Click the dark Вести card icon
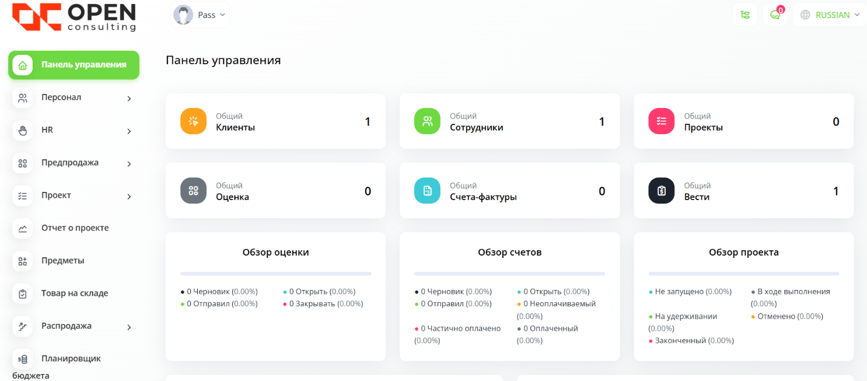The height and width of the screenshot is (381, 867). pos(661,191)
